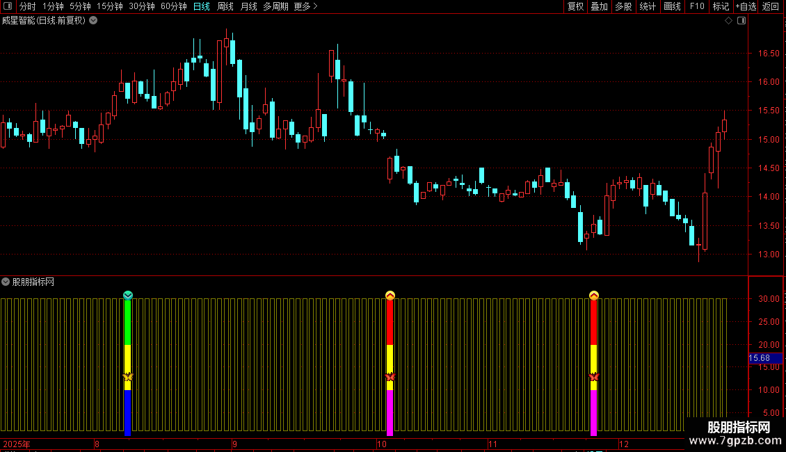Click the 2025年 date axis label
Viewport: 786px width, 452px height.
click(x=17, y=444)
